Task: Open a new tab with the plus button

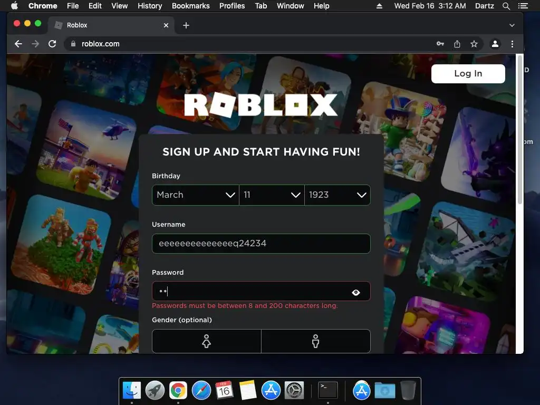Action: 186,25
